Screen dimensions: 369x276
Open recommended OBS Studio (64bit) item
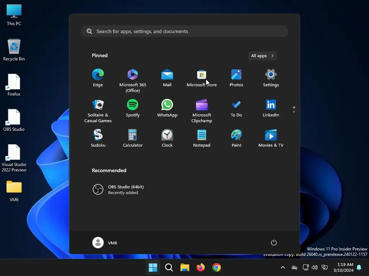(118, 189)
